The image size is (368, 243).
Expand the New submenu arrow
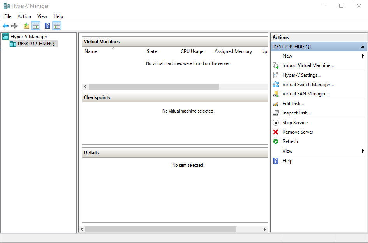coord(363,56)
